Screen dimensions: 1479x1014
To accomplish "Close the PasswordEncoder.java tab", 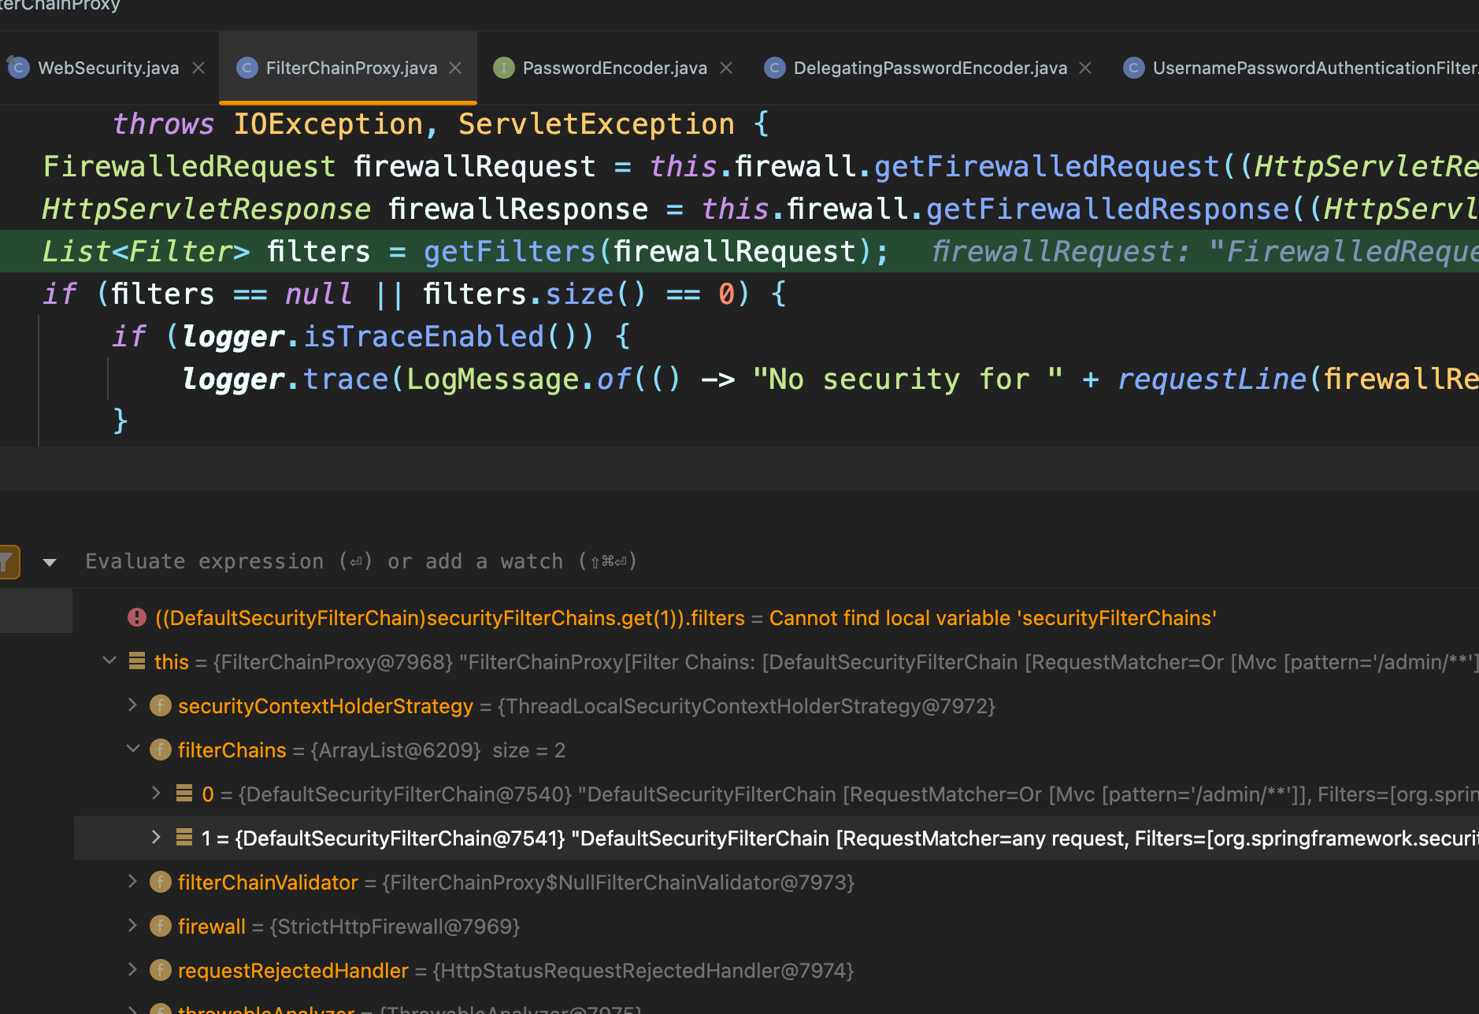I will point(726,68).
